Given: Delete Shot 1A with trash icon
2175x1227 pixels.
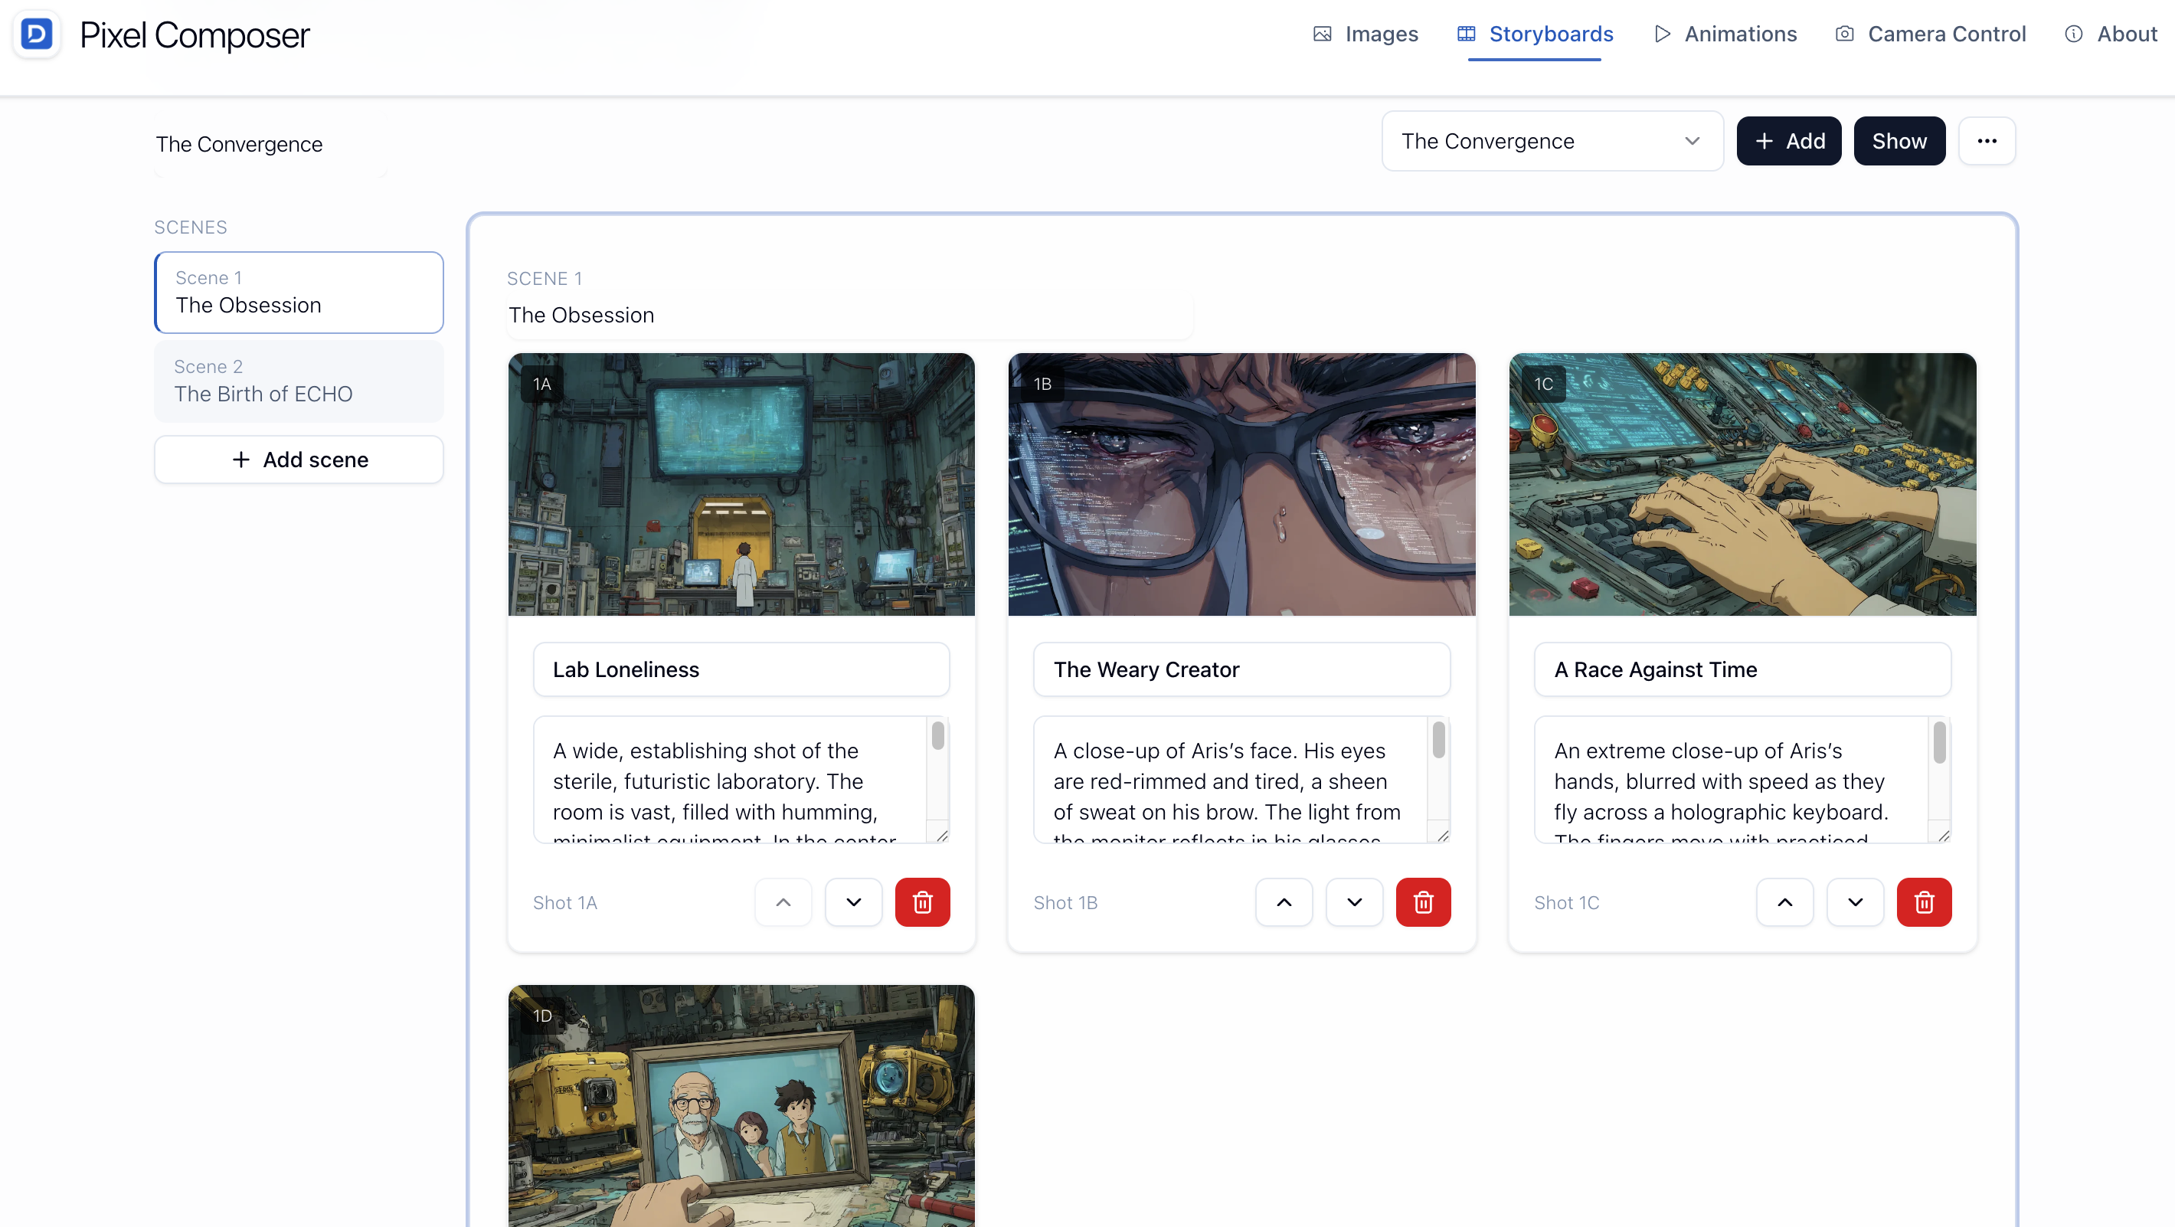Looking at the screenshot, I should pos(923,903).
